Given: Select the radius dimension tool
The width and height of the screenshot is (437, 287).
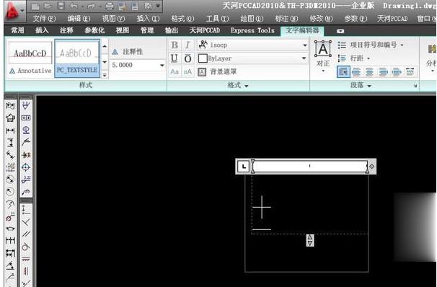Looking at the screenshot, I should (10, 192).
